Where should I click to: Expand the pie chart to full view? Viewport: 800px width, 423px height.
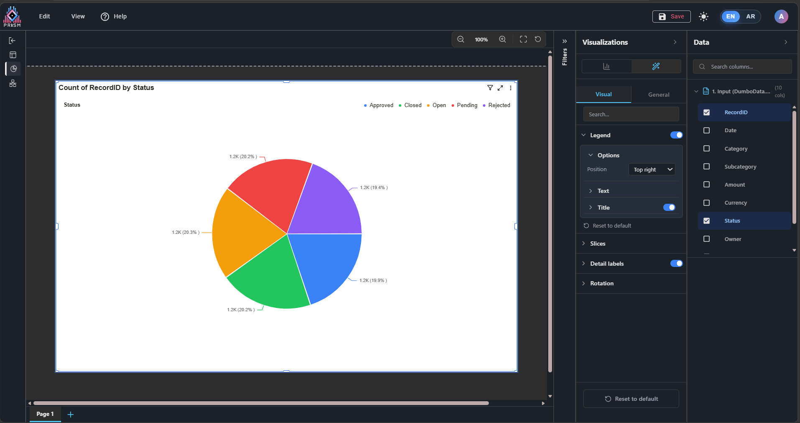tap(500, 88)
